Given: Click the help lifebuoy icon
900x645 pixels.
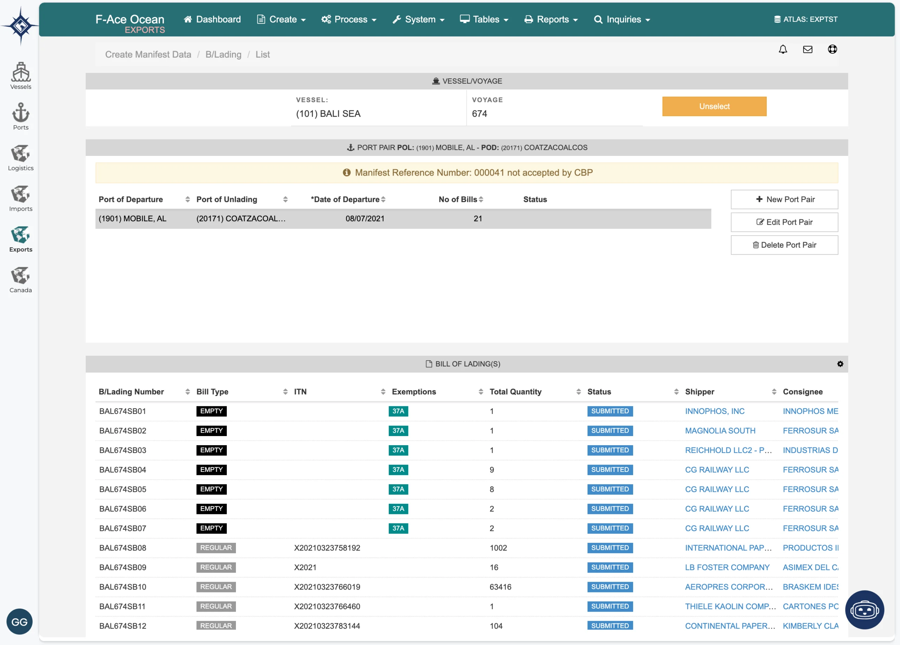Looking at the screenshot, I should pos(832,49).
